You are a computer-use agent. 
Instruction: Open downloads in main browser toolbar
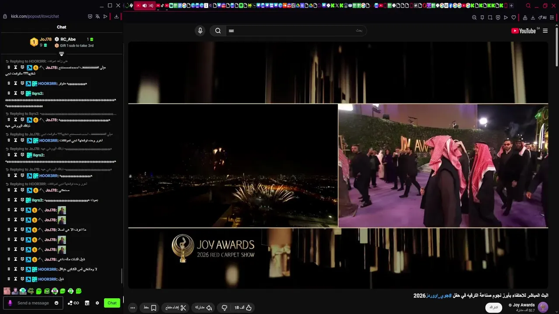pyautogui.click(x=533, y=17)
